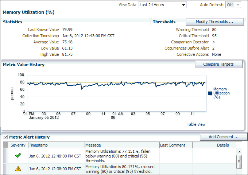
Task: Click the Add Comment button
Action: [223, 137]
